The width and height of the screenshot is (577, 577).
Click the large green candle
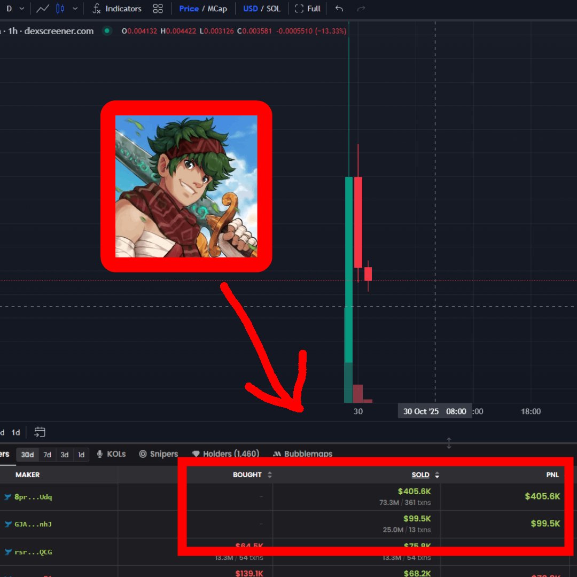[348, 270]
